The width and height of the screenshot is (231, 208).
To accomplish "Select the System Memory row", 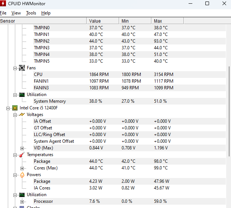I will 129,101.
